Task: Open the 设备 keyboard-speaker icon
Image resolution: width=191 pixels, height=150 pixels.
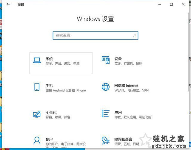Action: coord(106,60)
